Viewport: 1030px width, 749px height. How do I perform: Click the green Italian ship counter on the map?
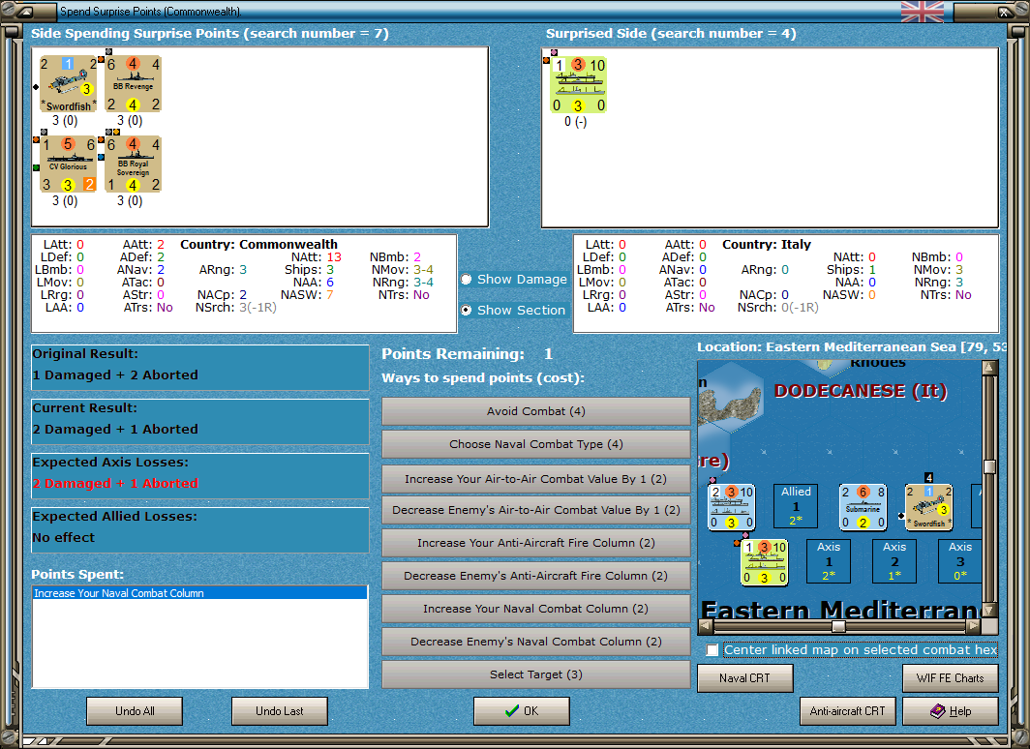coord(764,562)
